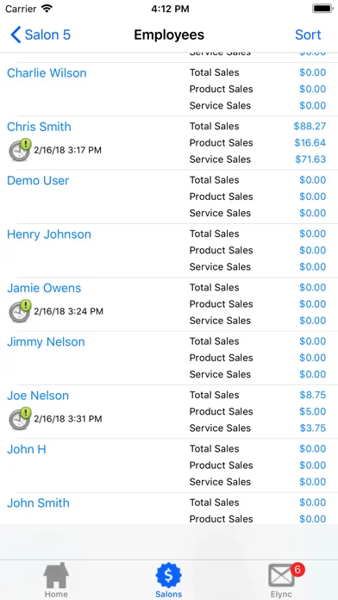
Task: Select the Chris Smith employee name
Action: click(39, 127)
